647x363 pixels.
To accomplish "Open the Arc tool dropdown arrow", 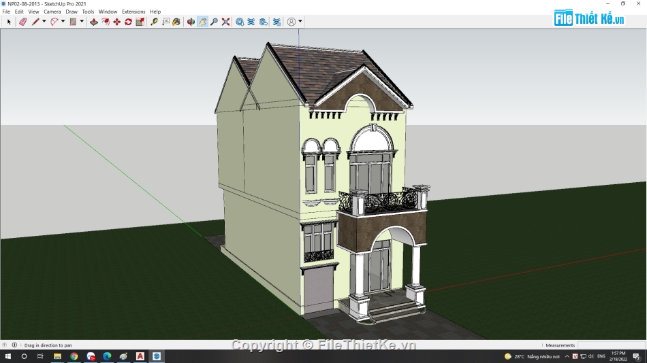I will pyautogui.click(x=63, y=22).
